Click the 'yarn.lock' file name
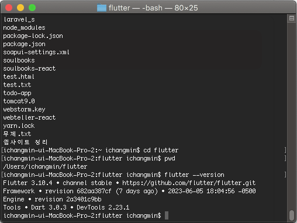 [19, 126]
